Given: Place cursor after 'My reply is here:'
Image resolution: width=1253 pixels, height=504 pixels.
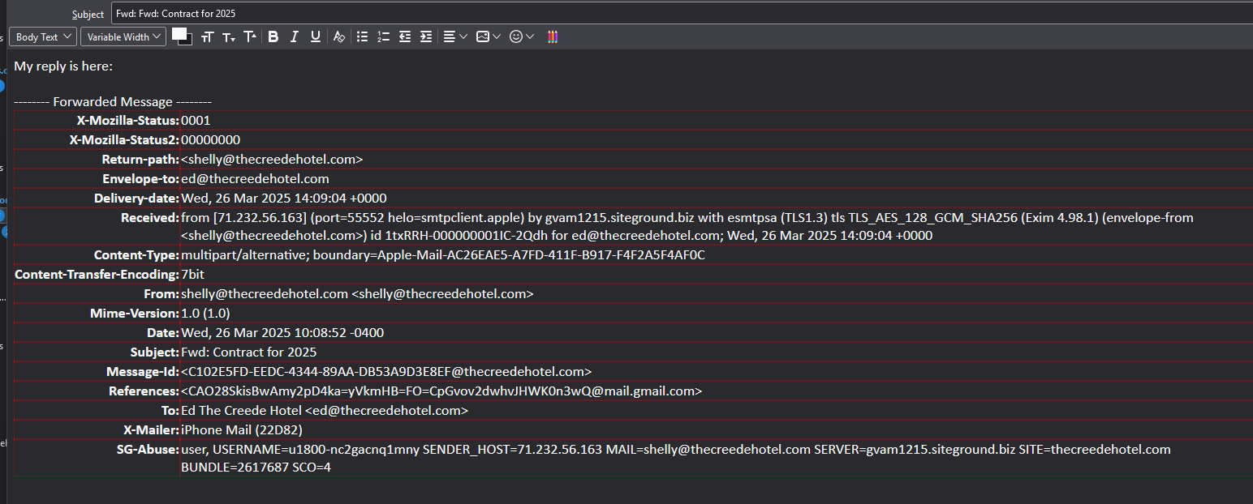Looking at the screenshot, I should [114, 66].
